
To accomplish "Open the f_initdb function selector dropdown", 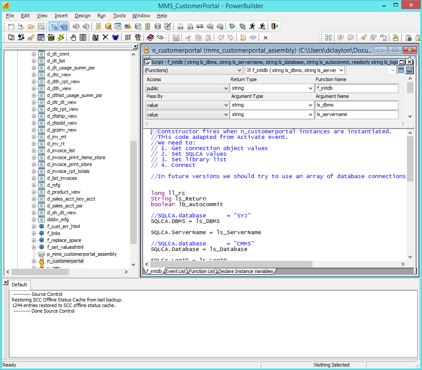I will click(x=295, y=70).
